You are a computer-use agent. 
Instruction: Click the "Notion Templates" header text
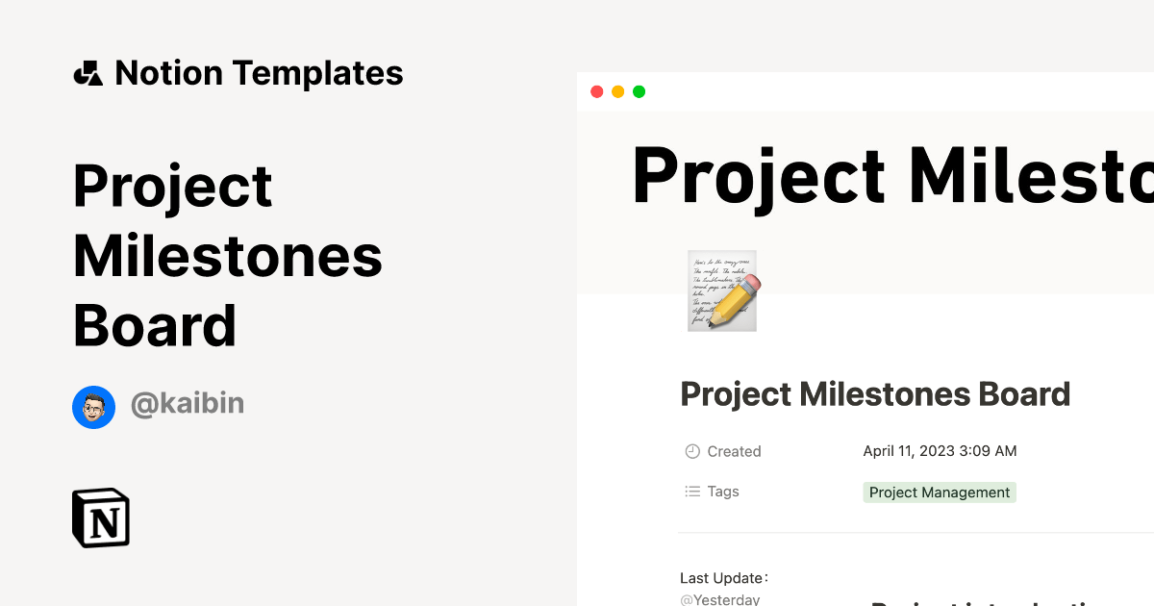coord(260,72)
